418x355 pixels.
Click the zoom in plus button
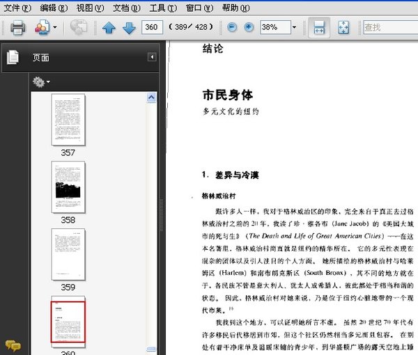[x=249, y=28]
